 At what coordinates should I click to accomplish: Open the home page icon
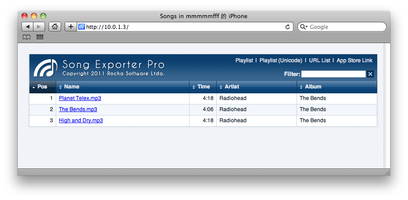tap(55, 27)
